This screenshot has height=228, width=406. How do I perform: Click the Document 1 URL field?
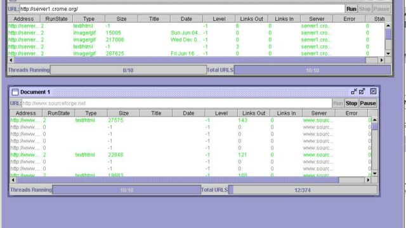pyautogui.click(x=176, y=103)
